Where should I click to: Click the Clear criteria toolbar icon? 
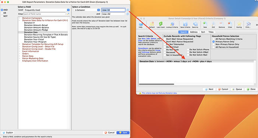(x=230, y=25)
